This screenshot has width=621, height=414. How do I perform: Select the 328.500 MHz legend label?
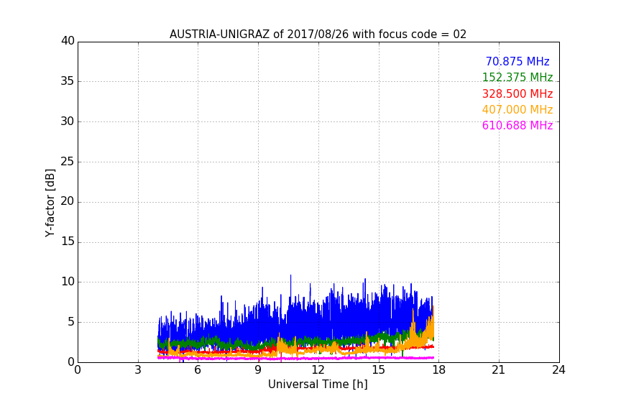point(517,93)
